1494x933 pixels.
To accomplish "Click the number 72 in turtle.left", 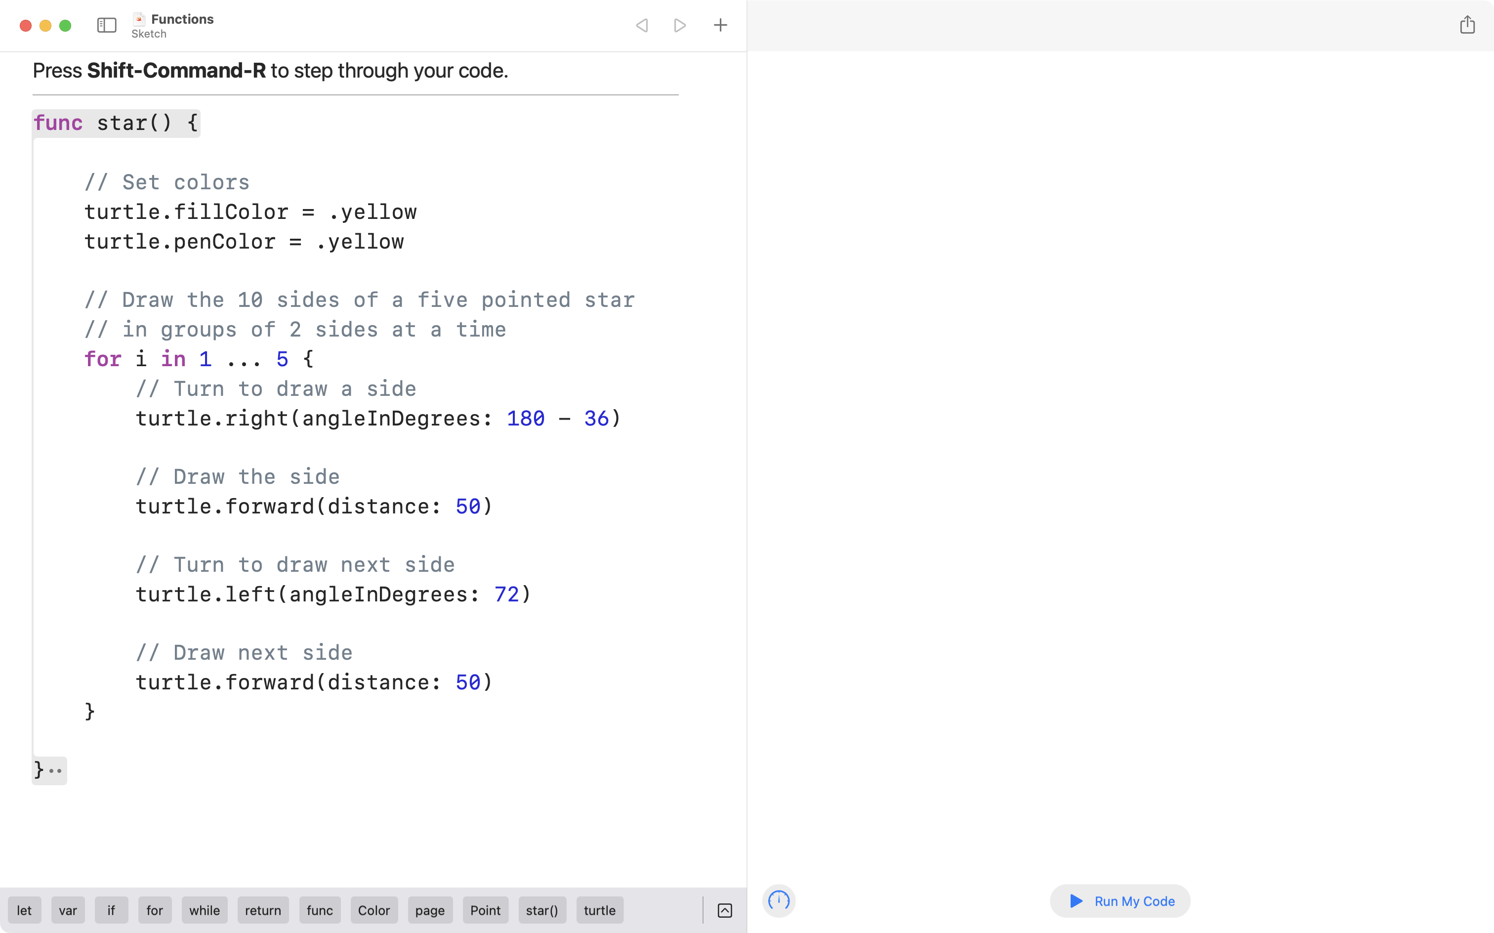I will click(x=506, y=594).
